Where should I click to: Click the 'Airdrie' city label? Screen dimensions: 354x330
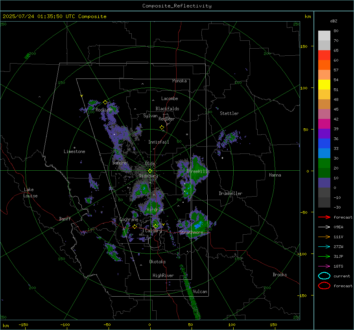[x=155, y=210]
